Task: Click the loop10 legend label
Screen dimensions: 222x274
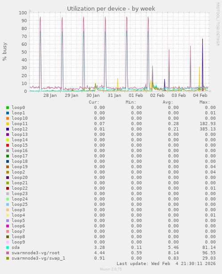Action: (x=20, y=118)
